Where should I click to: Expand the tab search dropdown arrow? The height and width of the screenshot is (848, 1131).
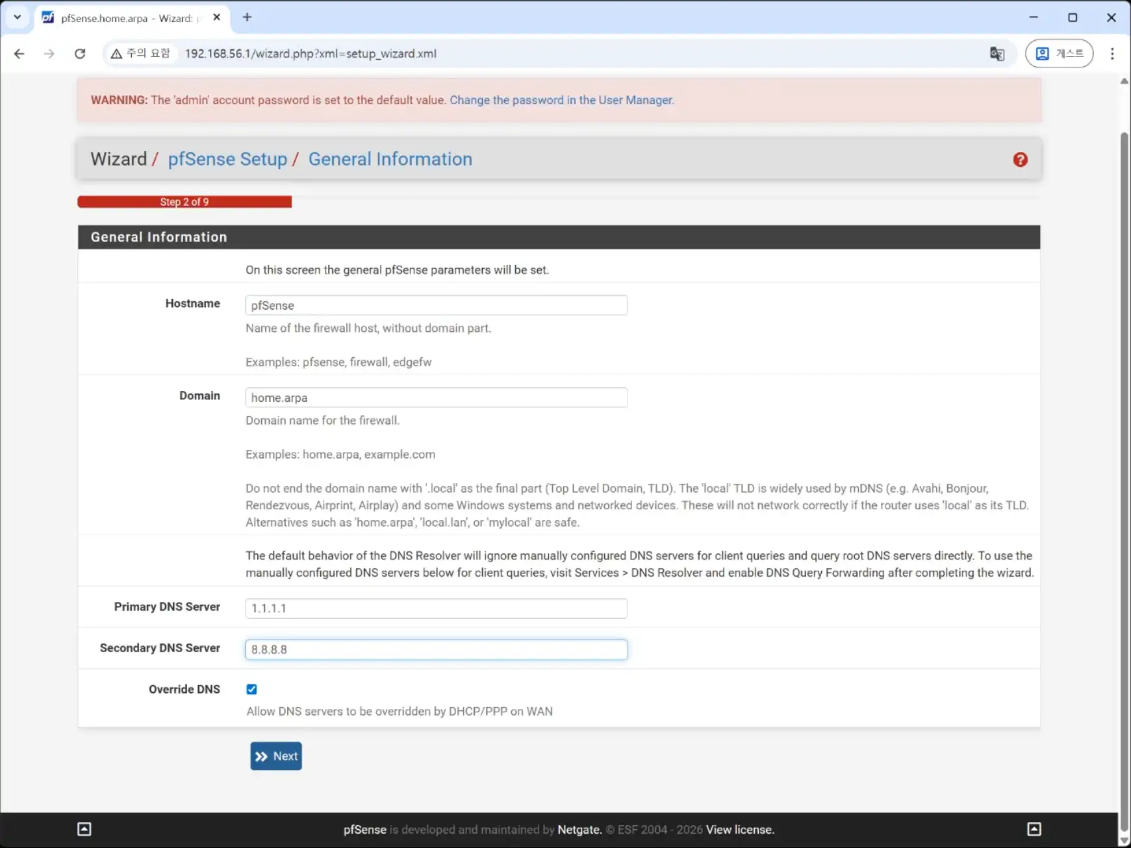click(x=18, y=18)
